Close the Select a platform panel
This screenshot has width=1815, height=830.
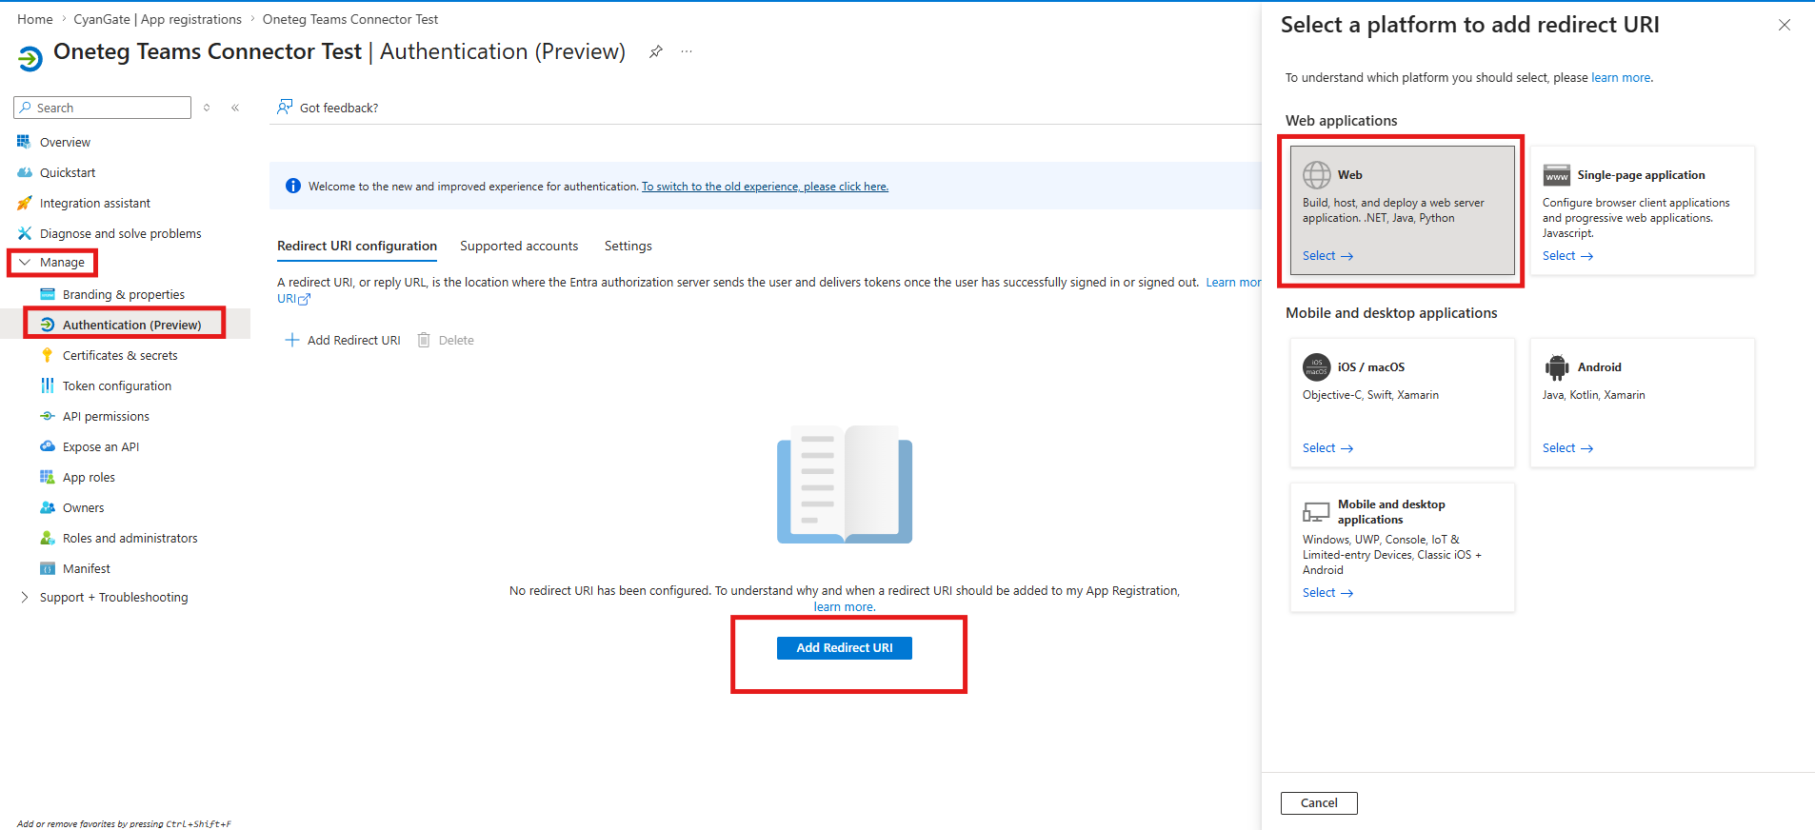click(x=1785, y=25)
